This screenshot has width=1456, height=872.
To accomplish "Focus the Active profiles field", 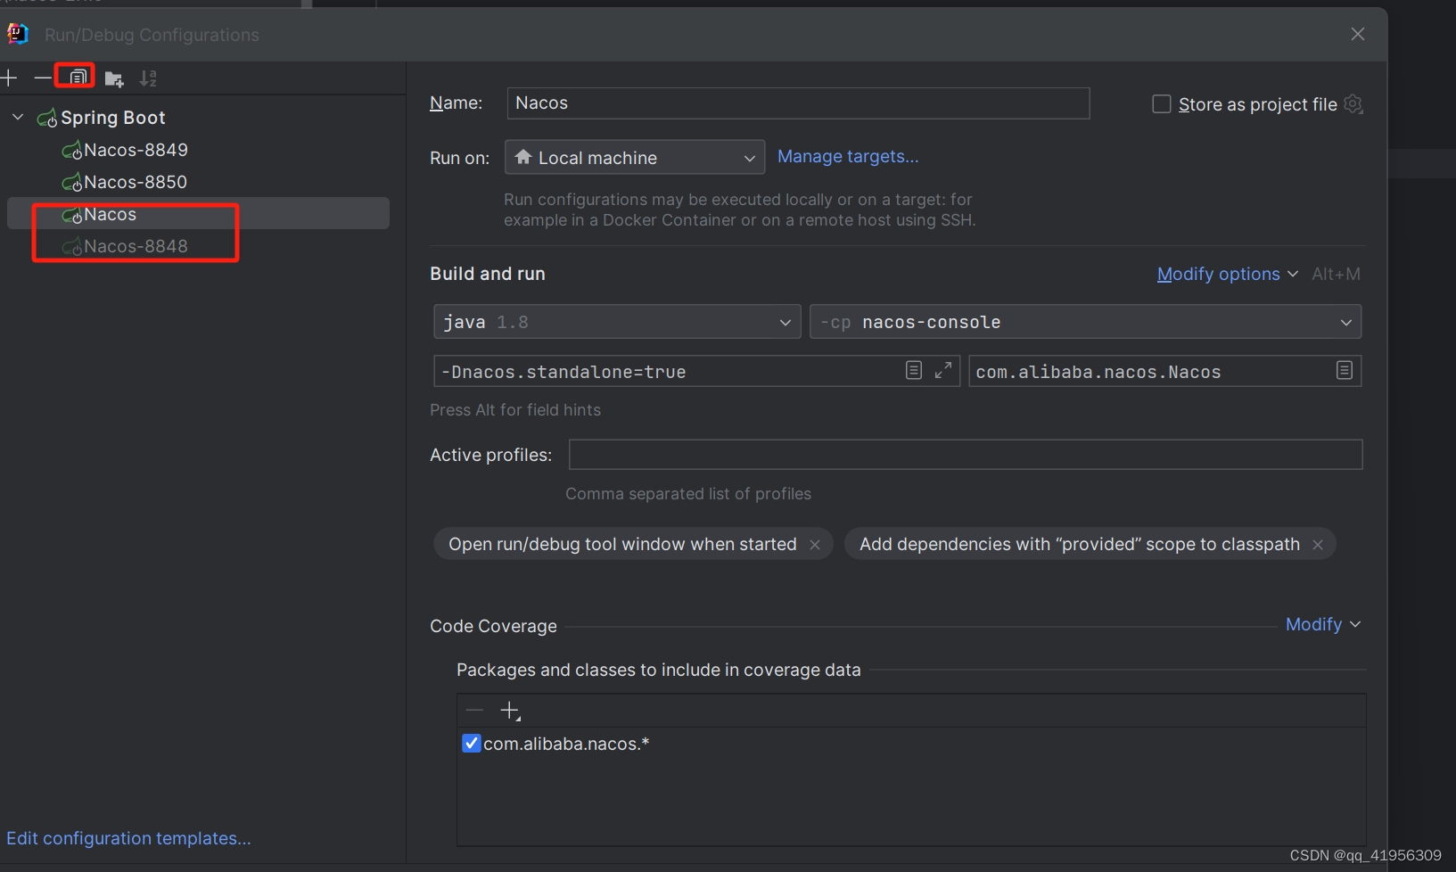I will point(966,455).
